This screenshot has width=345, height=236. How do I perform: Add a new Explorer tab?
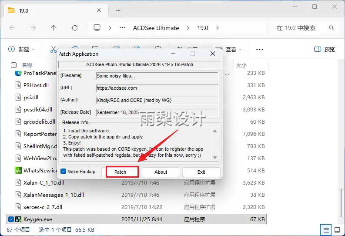[x=118, y=10]
